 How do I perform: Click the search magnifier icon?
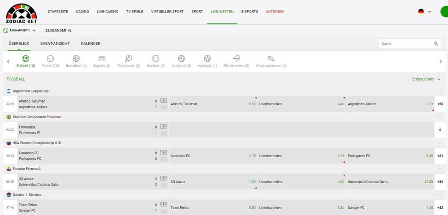[x=436, y=44]
